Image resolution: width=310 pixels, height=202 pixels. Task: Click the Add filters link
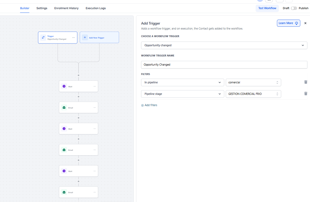pos(149,105)
